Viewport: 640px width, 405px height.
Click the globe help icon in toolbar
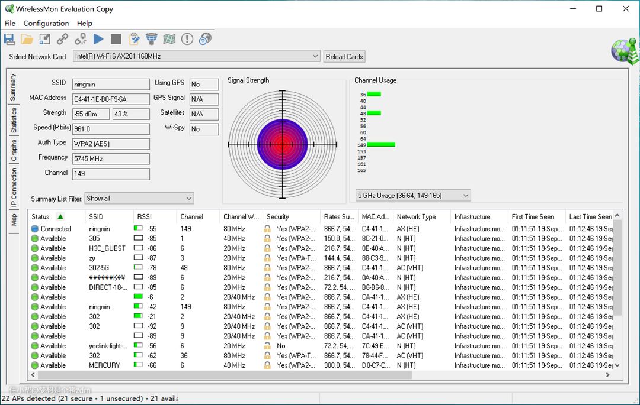(x=205, y=39)
